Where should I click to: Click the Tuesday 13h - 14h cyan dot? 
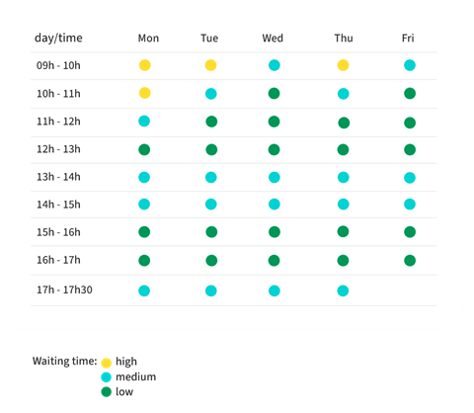pyautogui.click(x=211, y=178)
